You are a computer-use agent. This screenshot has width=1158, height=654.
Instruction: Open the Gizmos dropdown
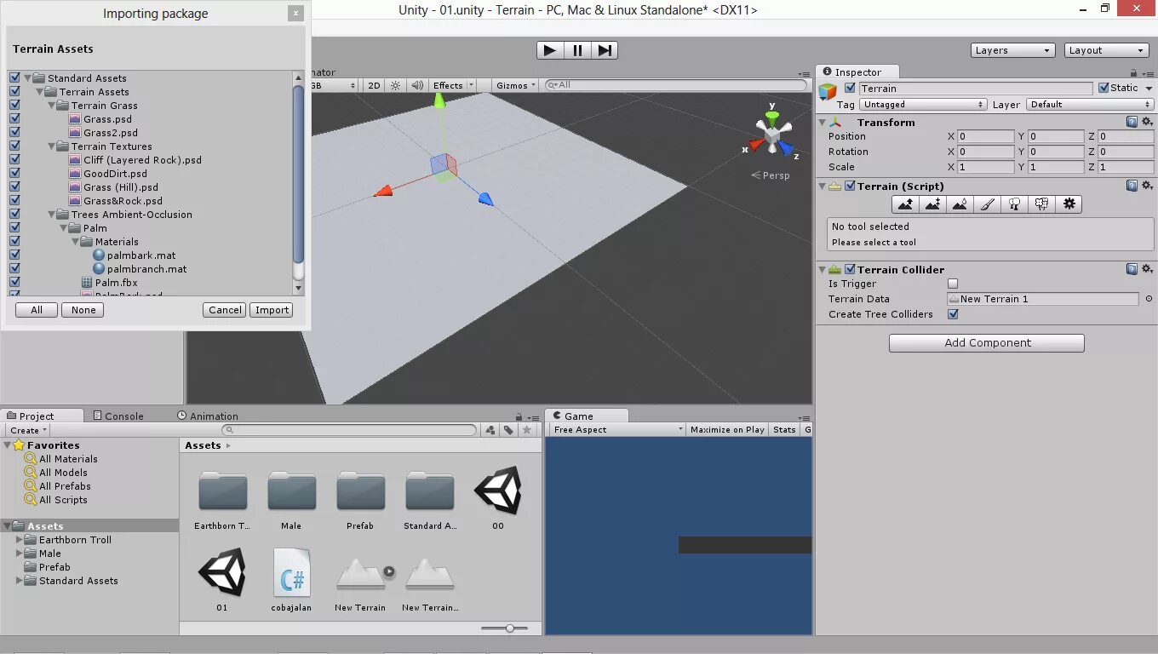516,85
